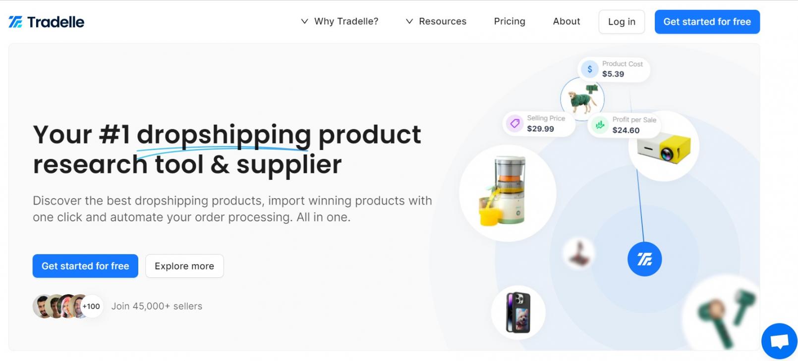Click hero Get started for free button
The width and height of the screenshot is (798, 361).
[x=85, y=266]
